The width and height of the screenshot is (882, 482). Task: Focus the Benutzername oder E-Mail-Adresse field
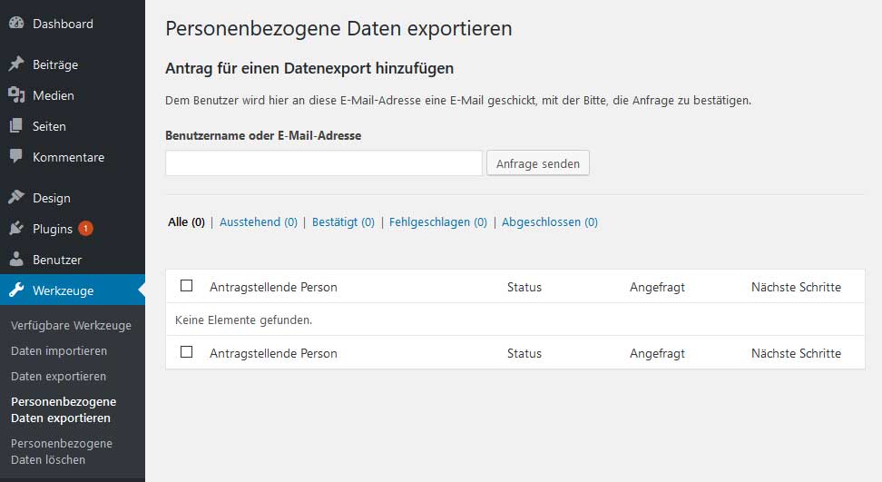click(324, 163)
